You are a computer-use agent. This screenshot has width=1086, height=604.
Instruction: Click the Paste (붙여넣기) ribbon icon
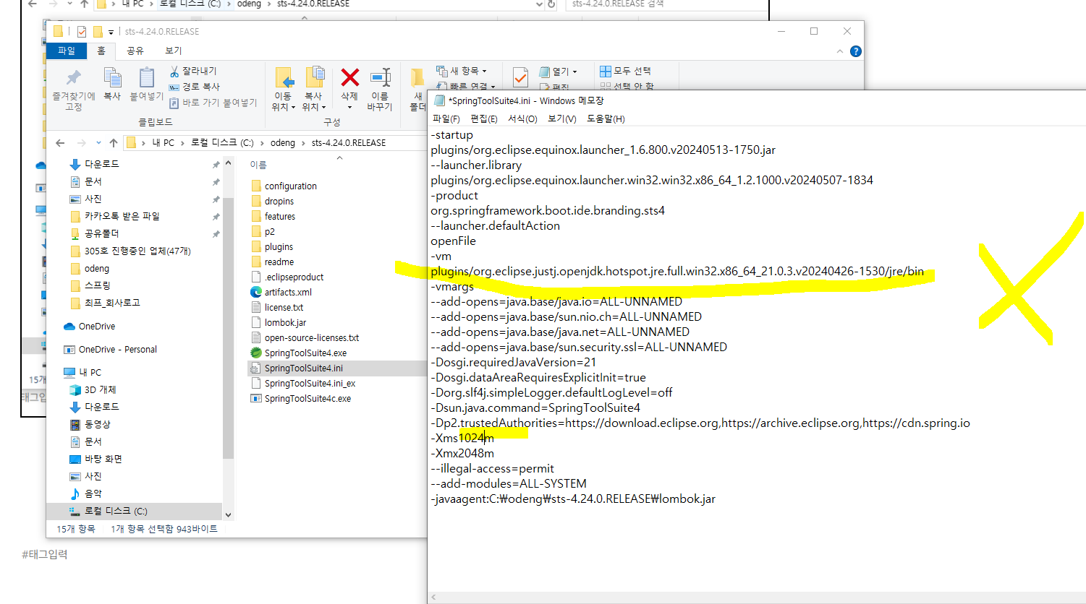coord(147,77)
